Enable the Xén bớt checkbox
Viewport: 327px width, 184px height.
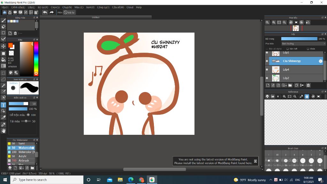pos(288,49)
